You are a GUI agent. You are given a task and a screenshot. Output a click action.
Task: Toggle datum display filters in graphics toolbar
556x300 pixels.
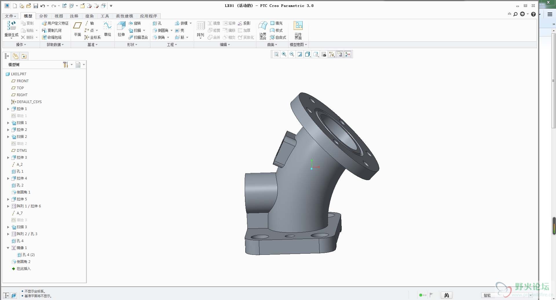[x=332, y=54]
